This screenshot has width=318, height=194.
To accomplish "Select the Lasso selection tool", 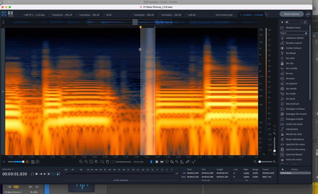I will 167,162.
